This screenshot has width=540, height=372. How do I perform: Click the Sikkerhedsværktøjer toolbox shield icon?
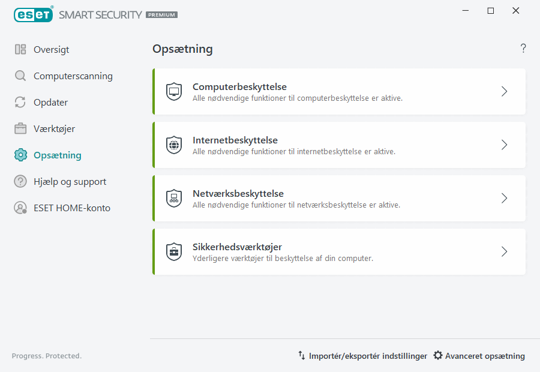[x=174, y=251]
